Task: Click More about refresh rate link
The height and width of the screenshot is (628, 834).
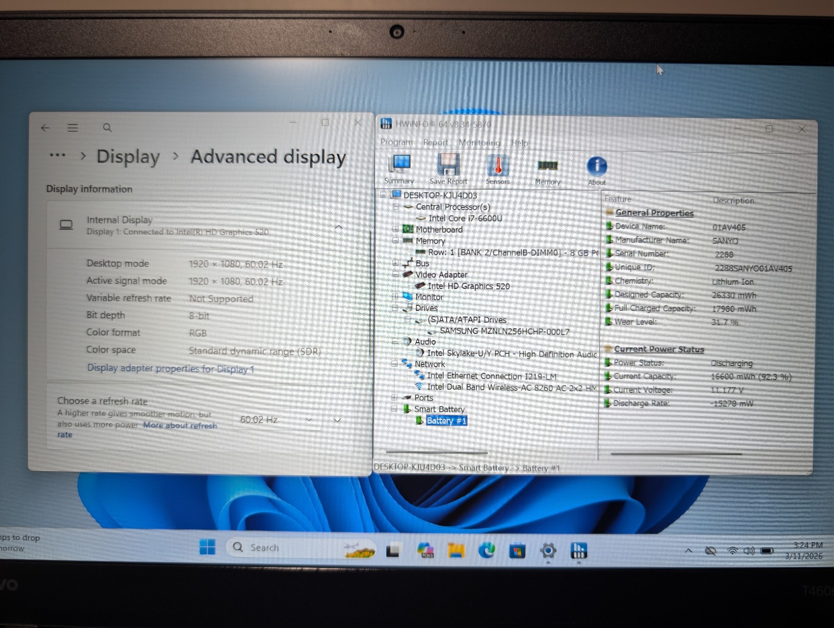Action: coord(137,430)
